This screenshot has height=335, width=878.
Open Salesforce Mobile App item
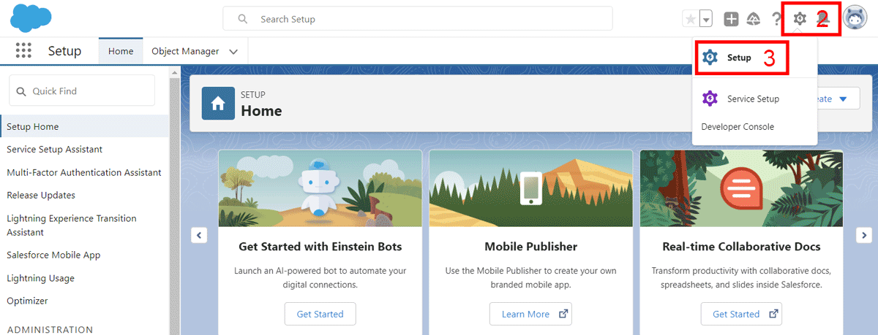point(53,255)
